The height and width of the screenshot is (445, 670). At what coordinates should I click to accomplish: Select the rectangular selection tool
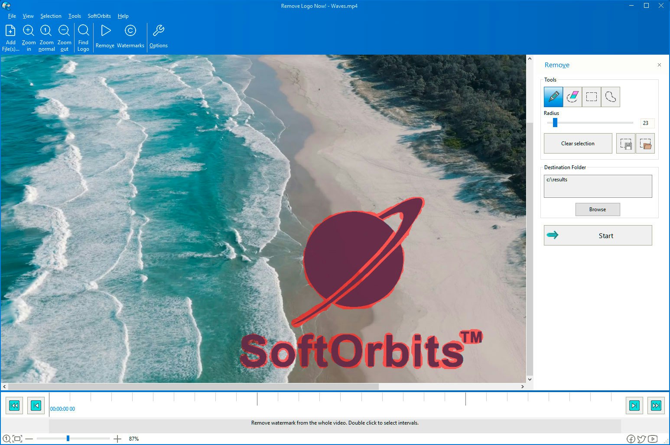(x=592, y=97)
